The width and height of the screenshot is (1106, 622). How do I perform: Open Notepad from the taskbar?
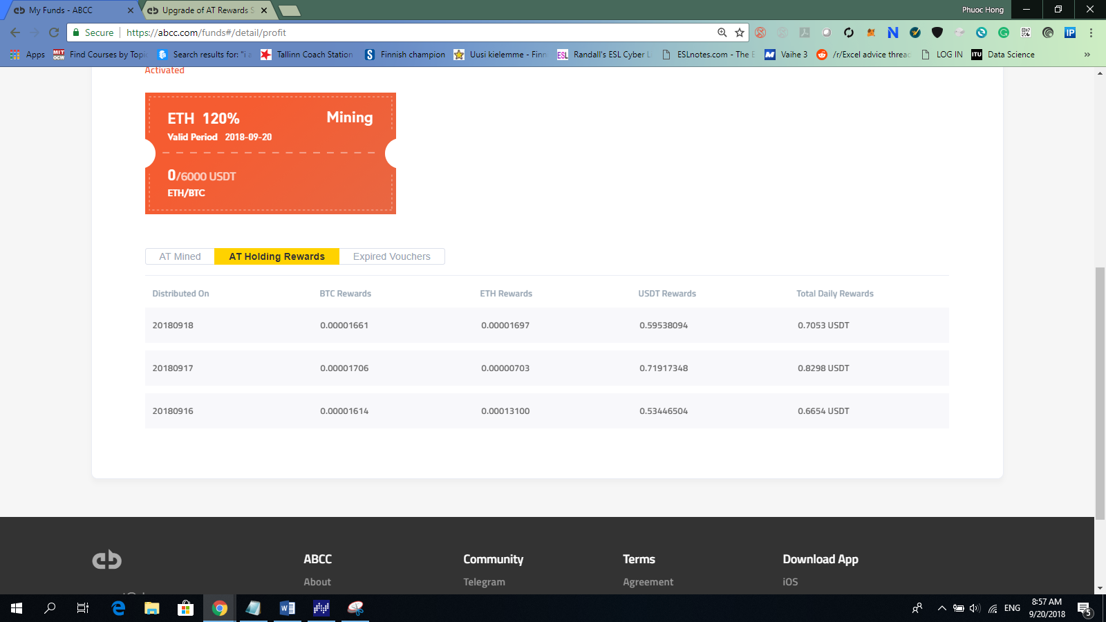(x=254, y=608)
